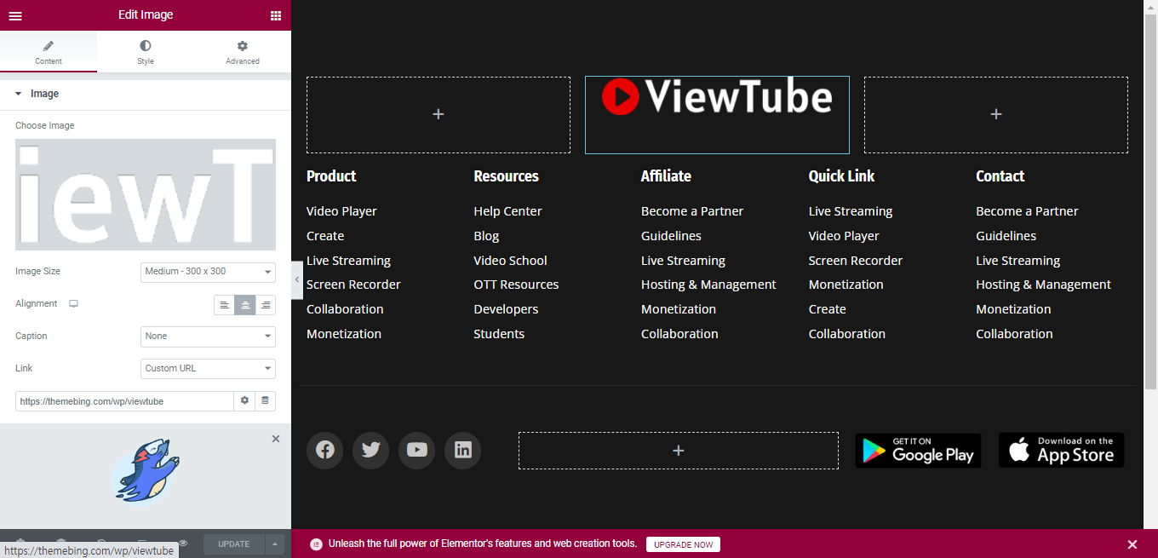Click the responsive mode icon beside Alignment
Screen dimensions: 1158x558
[x=73, y=304]
